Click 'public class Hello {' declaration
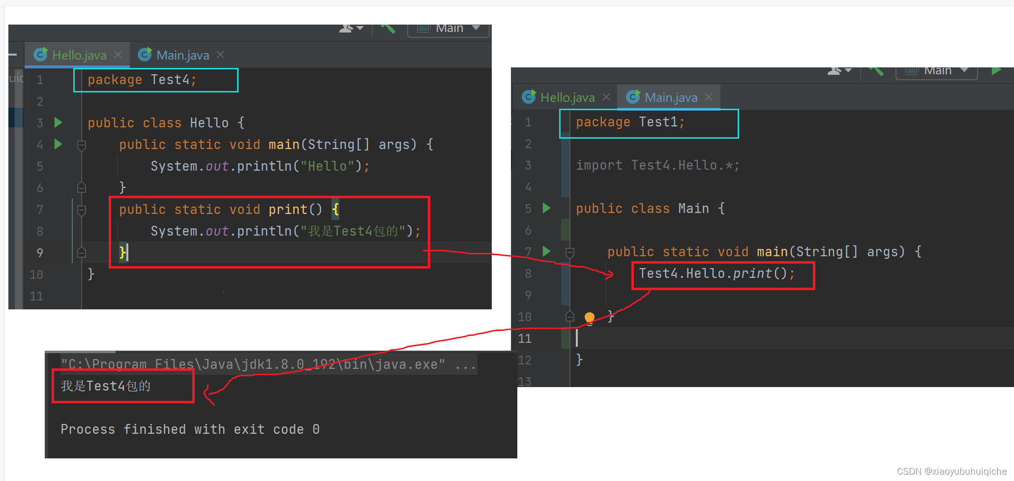 tap(166, 123)
